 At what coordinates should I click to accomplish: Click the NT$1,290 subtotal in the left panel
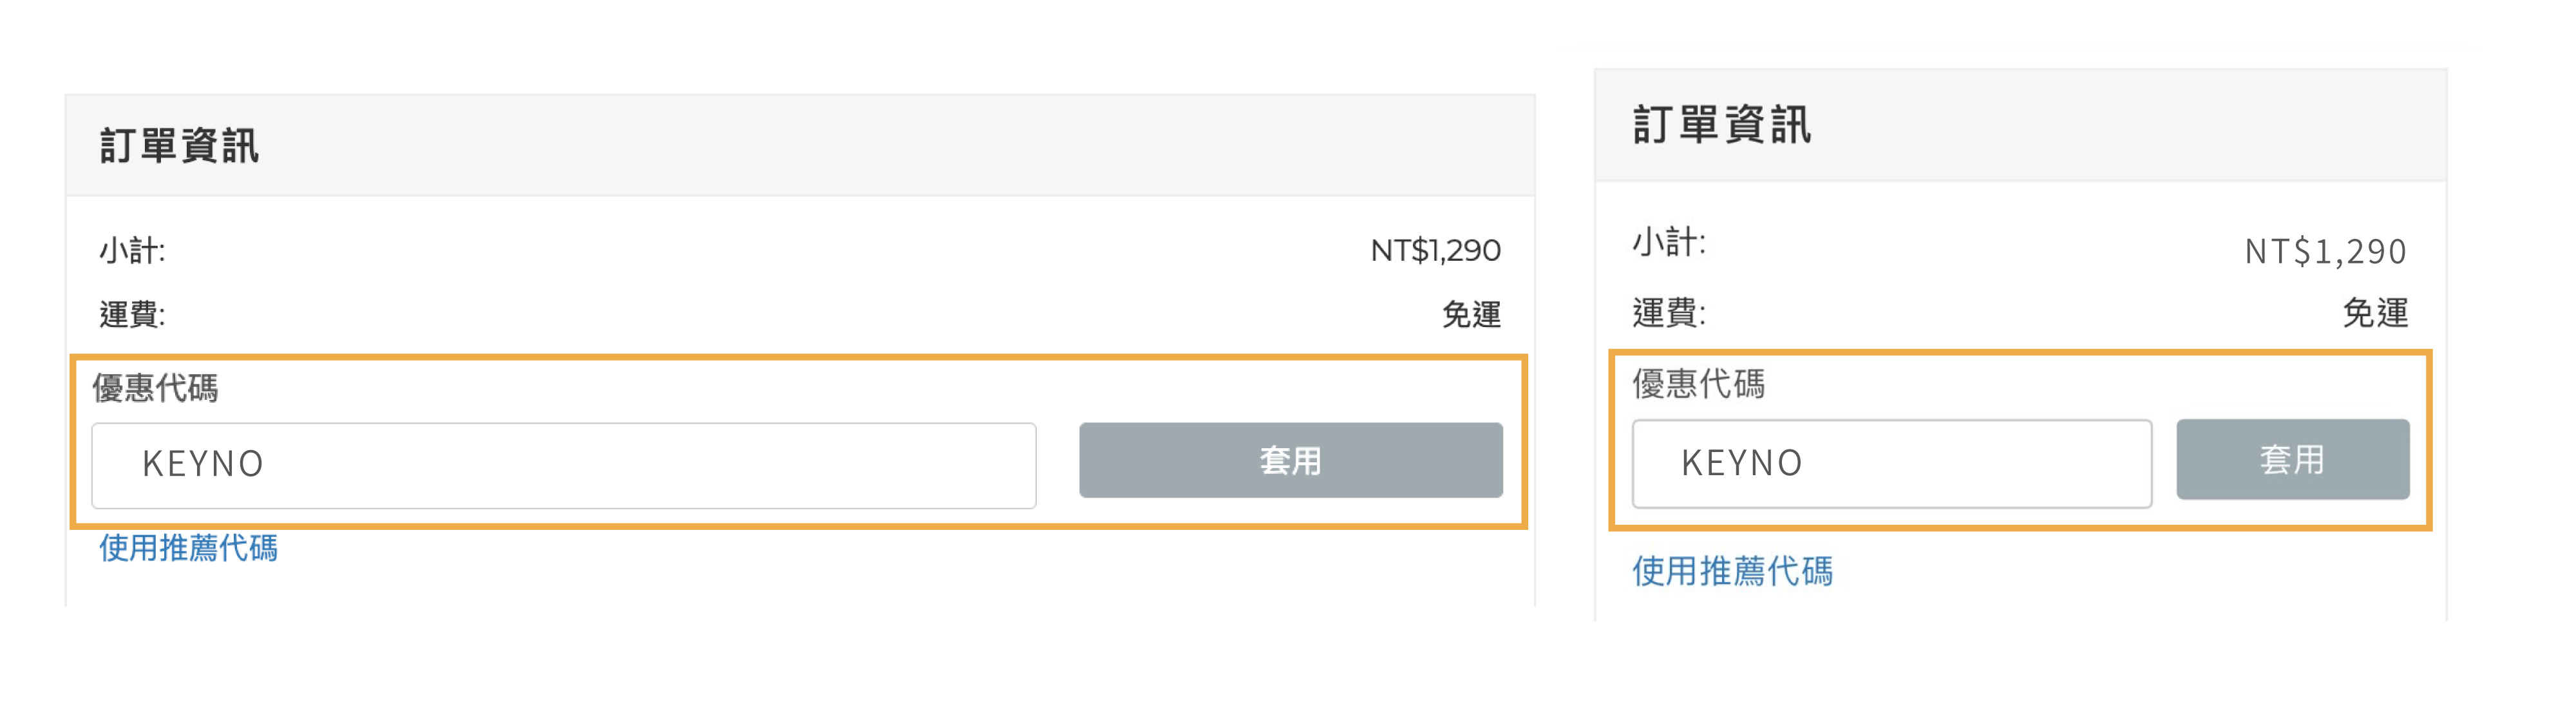[x=1435, y=250]
